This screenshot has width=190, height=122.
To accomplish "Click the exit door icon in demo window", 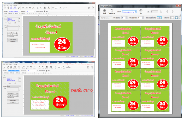I will 92,67.
